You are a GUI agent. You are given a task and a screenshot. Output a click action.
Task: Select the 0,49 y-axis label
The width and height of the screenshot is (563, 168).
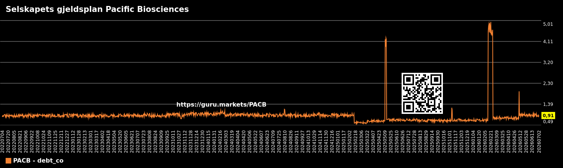pos(548,122)
